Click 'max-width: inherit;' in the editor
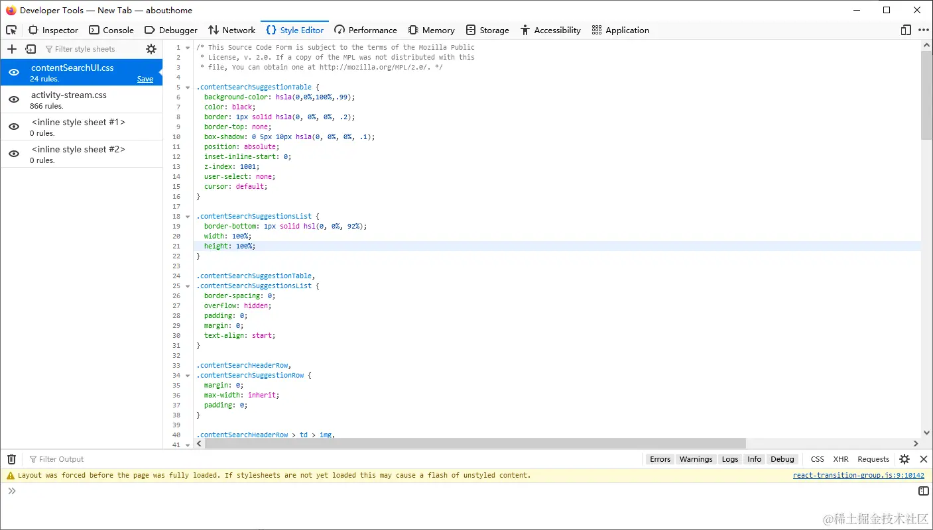Screen dimensions: 933x530 (241, 396)
